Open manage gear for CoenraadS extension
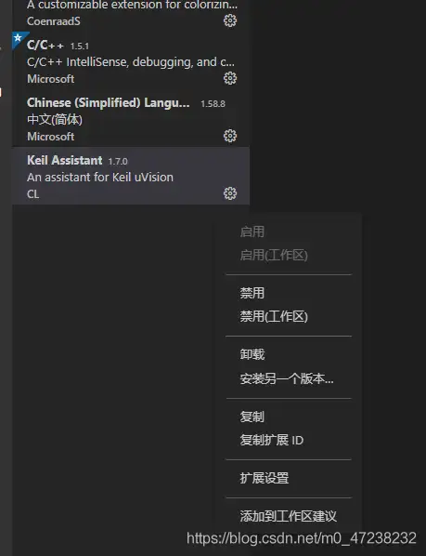 pos(230,20)
